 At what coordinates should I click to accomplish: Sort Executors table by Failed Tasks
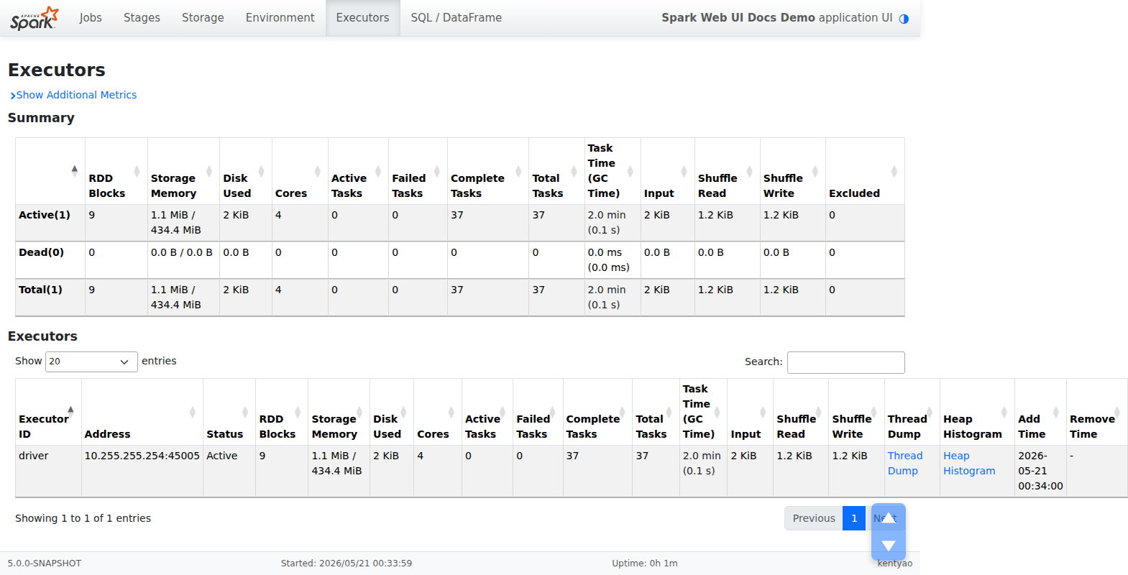[538, 412]
